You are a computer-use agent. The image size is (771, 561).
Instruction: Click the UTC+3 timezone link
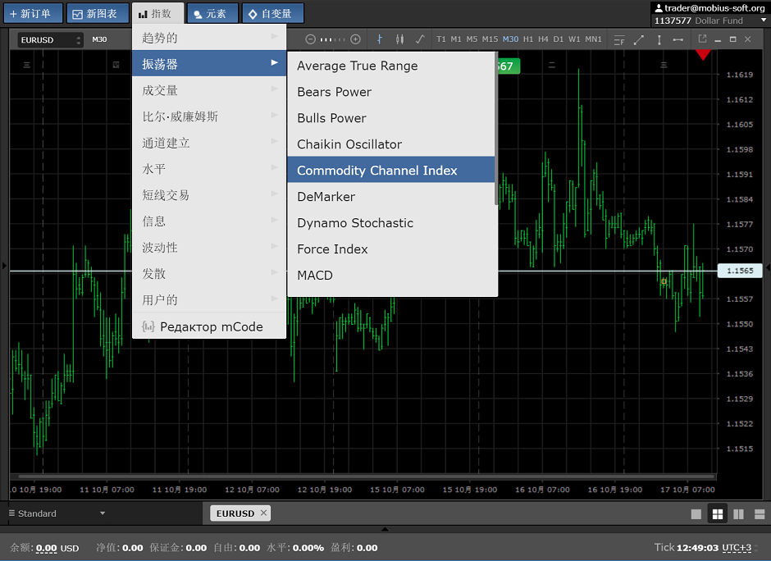click(x=737, y=548)
